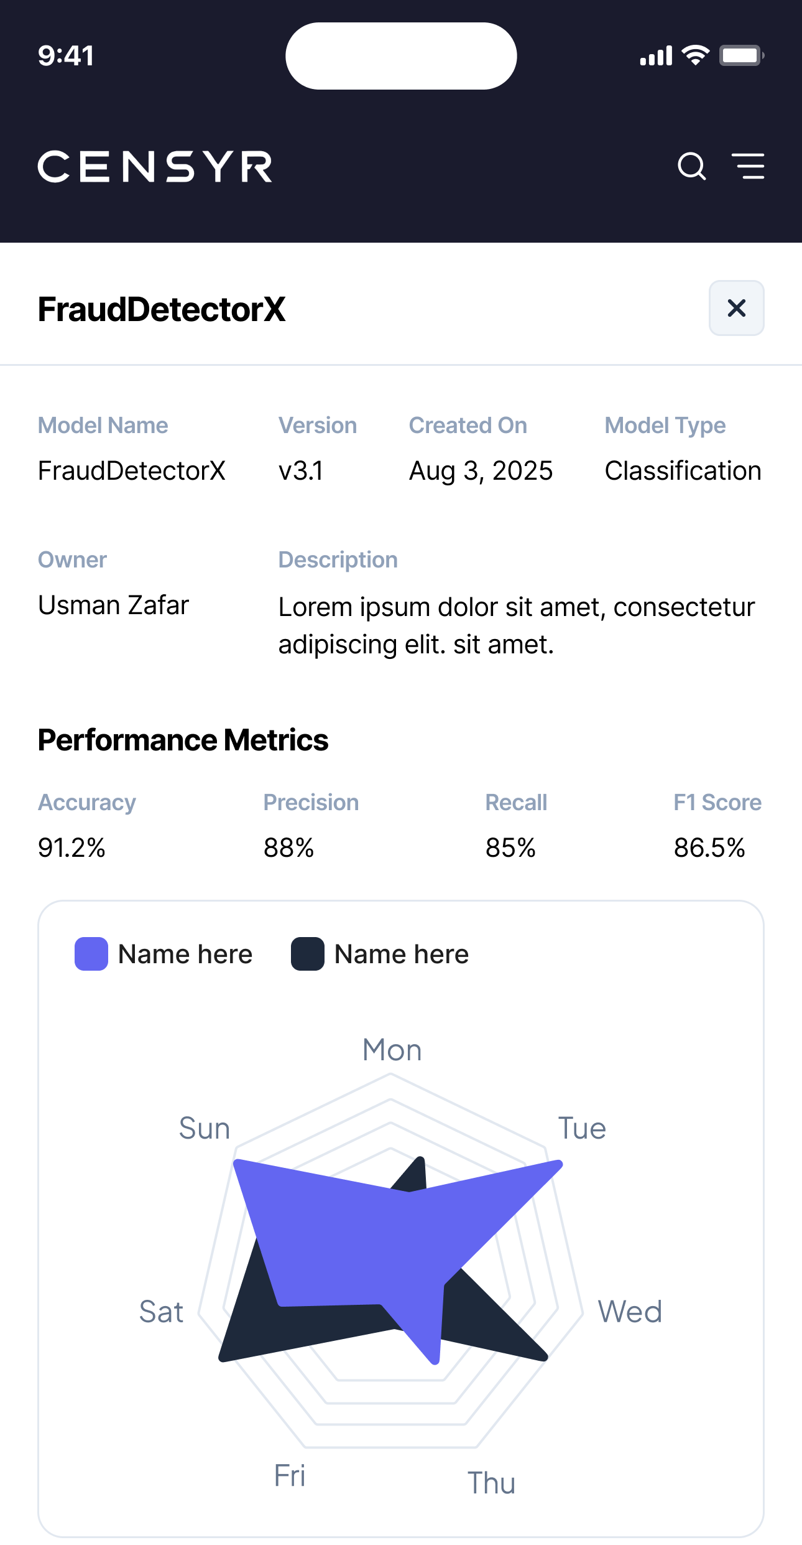Tap the Wi-Fi status icon
The image size is (802, 1545).
pyautogui.click(x=695, y=55)
